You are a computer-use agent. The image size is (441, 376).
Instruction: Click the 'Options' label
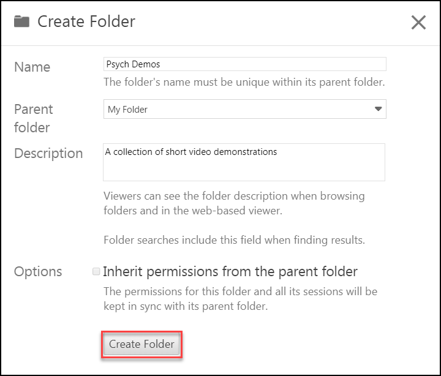click(38, 271)
